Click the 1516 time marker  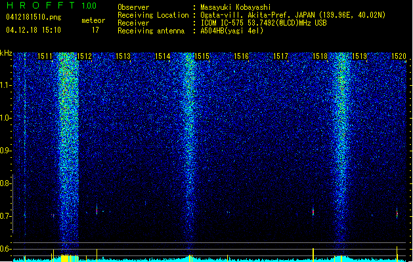point(241,56)
